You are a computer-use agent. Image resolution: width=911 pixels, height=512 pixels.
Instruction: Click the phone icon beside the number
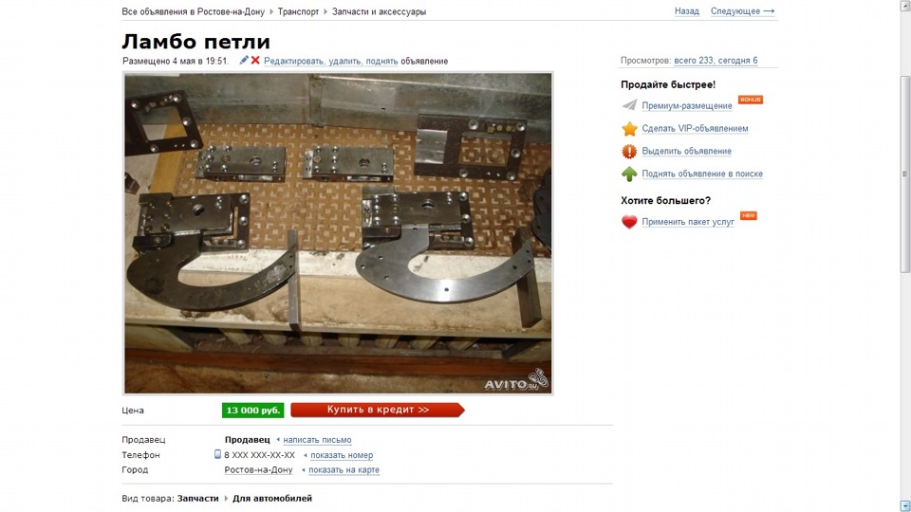click(217, 454)
